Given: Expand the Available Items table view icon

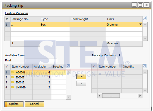Looking at the screenshot, I should point(68,66).
